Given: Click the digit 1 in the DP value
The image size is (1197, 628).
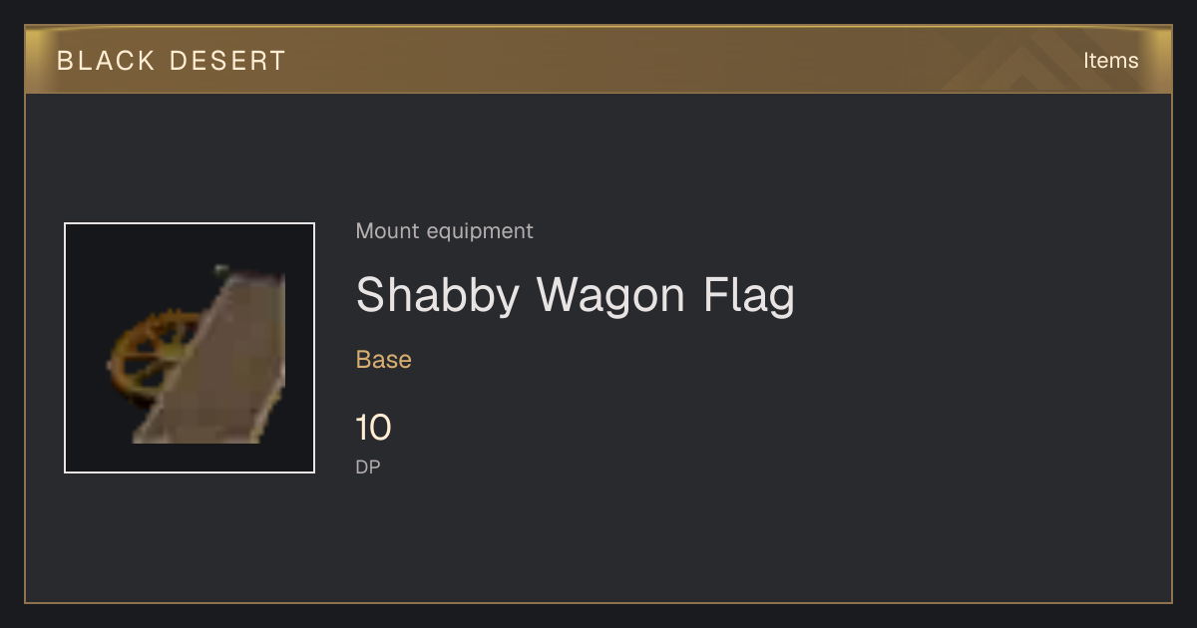Looking at the screenshot, I should (362, 429).
